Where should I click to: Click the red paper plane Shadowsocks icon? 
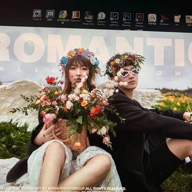pos(164,18)
